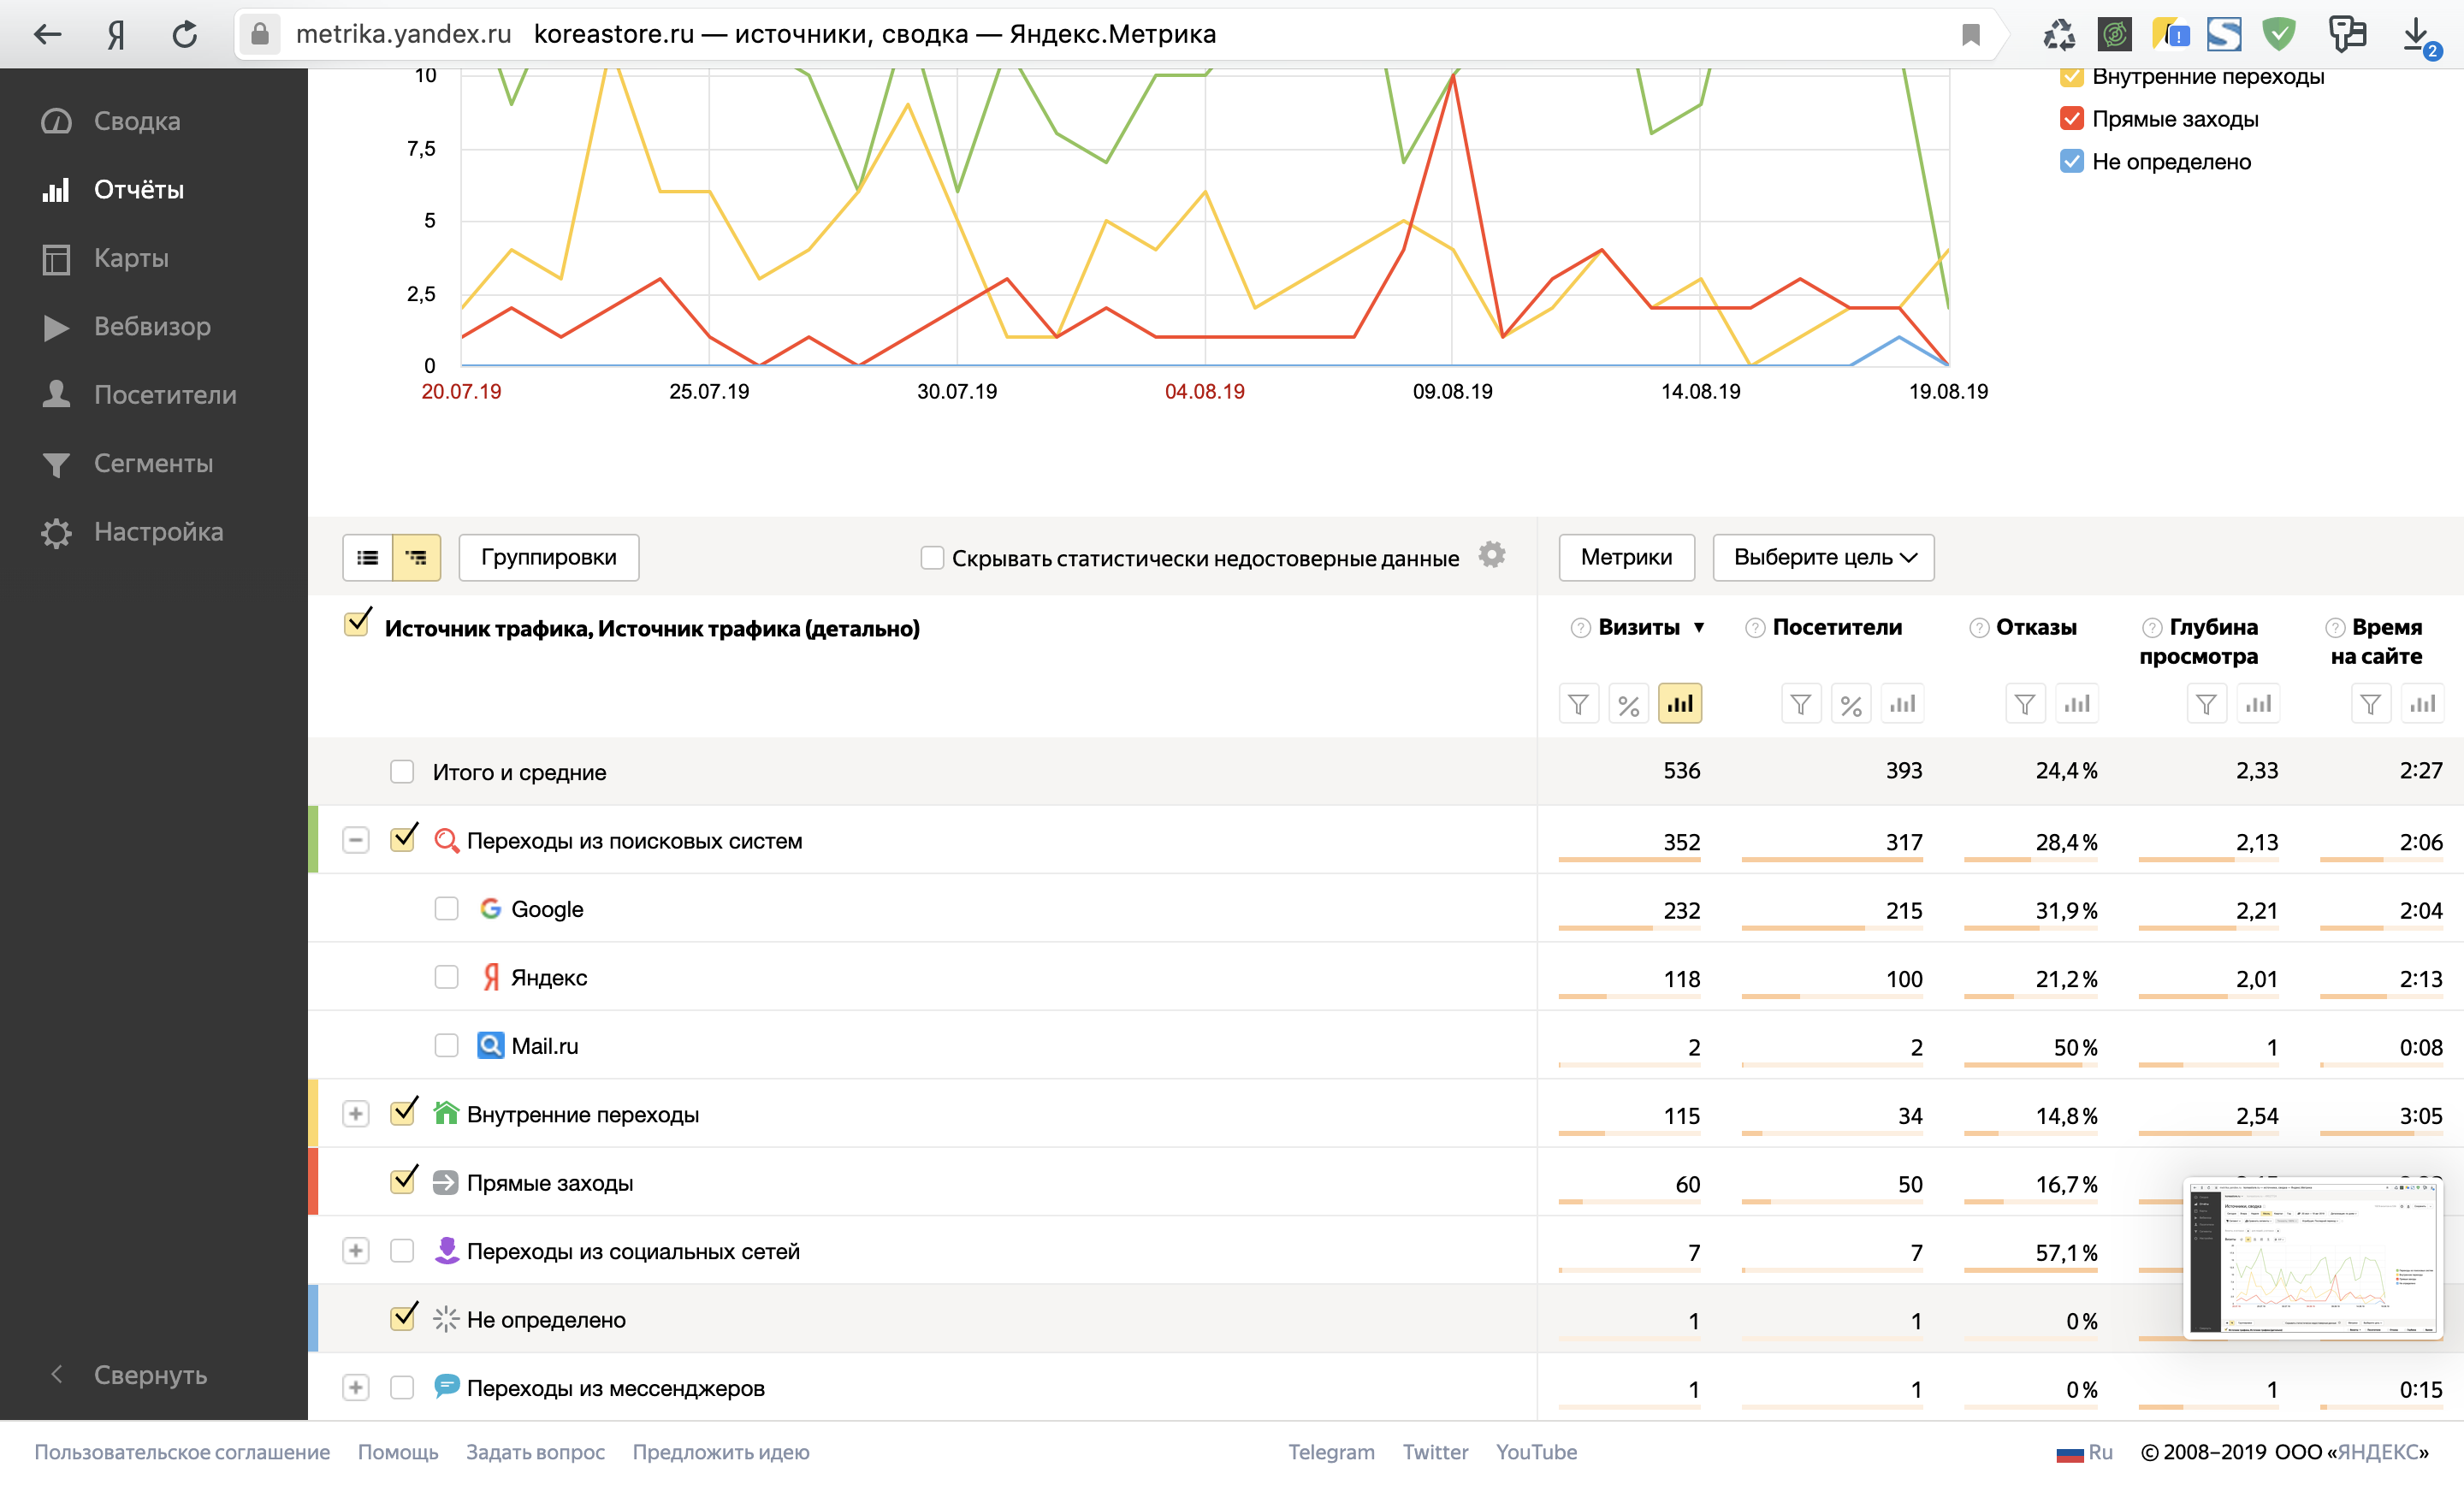Open Сегменты in sidebar menu

pos(153,463)
